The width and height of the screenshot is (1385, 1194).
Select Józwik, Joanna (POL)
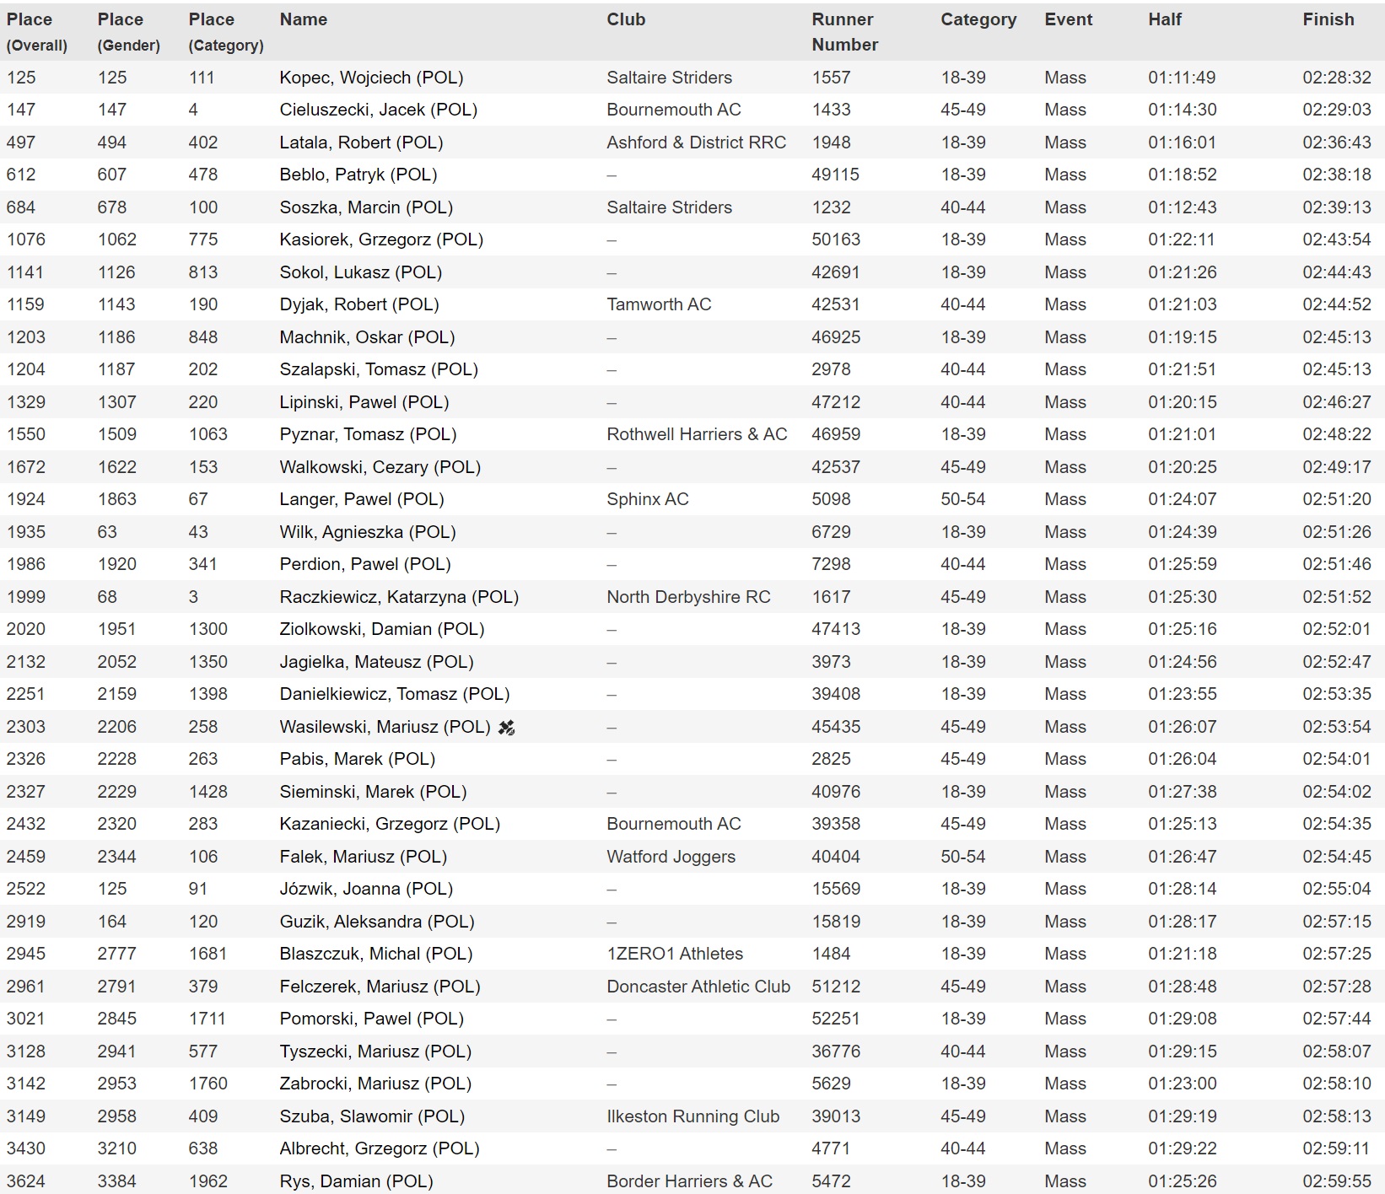coord(366,889)
